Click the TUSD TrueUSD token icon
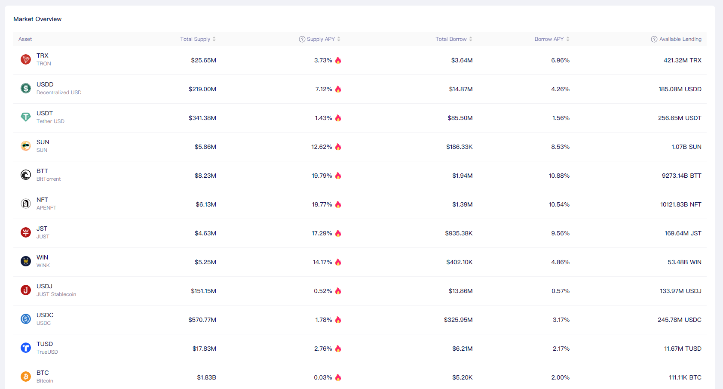Image resolution: width=723 pixels, height=389 pixels. pyautogui.click(x=26, y=348)
